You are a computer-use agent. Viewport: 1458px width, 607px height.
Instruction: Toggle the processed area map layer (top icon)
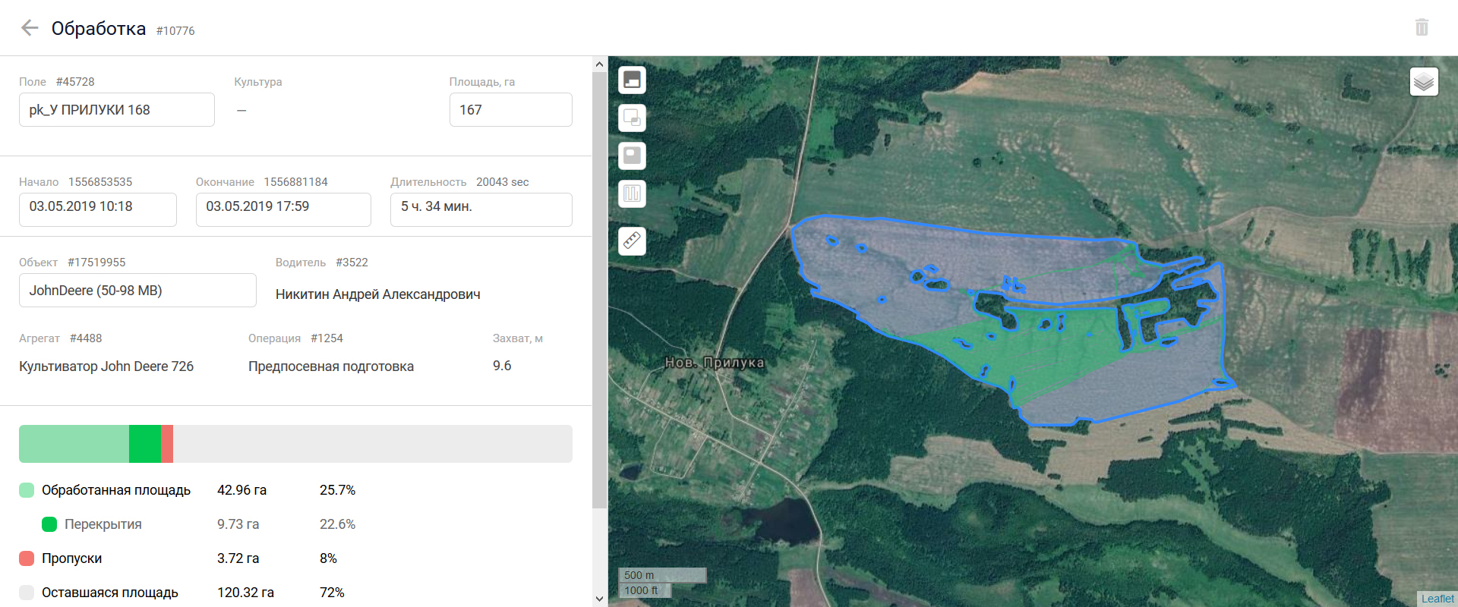(x=632, y=80)
